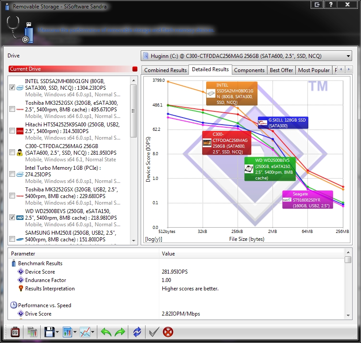361x343 pixels.
Task: Check the C300-CTFDDAC256MAG reference checkbox
Action: click(x=12, y=152)
